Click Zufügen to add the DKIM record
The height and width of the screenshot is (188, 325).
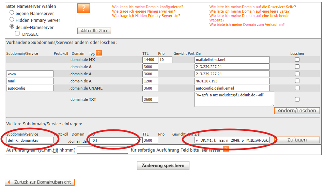(297, 140)
